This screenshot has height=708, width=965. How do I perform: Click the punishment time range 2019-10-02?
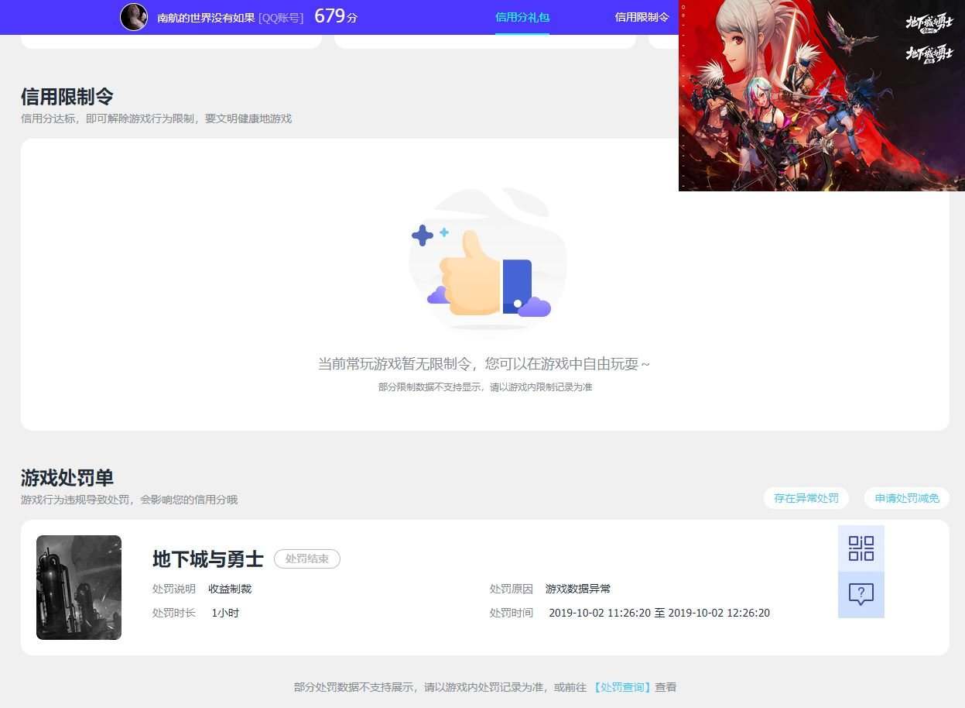coord(659,613)
